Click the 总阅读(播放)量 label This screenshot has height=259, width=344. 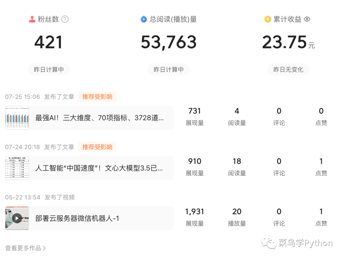[173, 19]
